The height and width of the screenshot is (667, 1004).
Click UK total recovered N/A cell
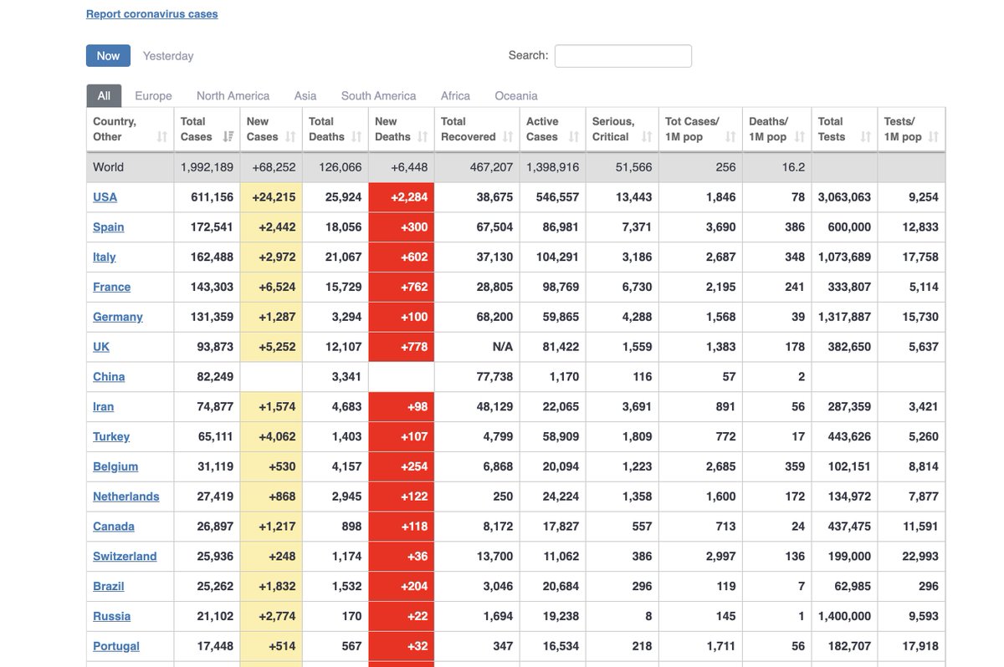pos(477,347)
